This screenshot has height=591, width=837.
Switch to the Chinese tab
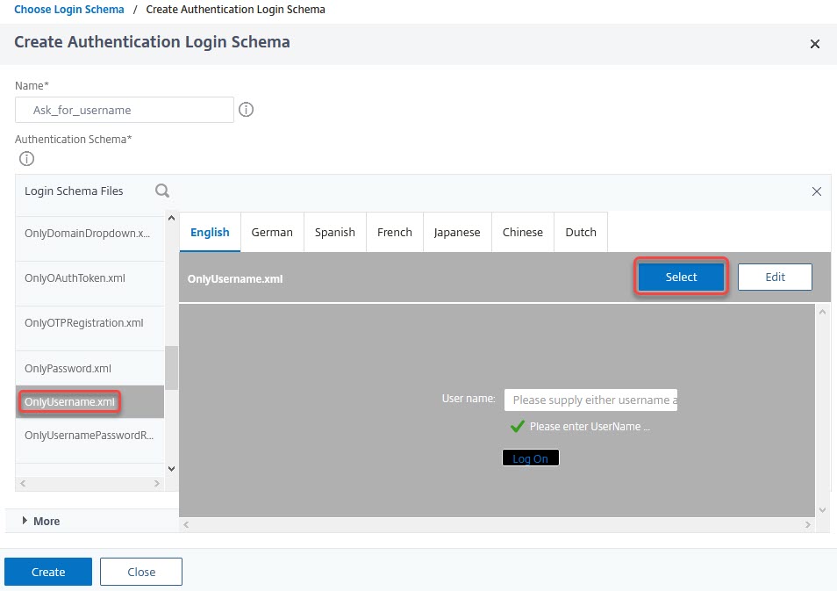523,232
